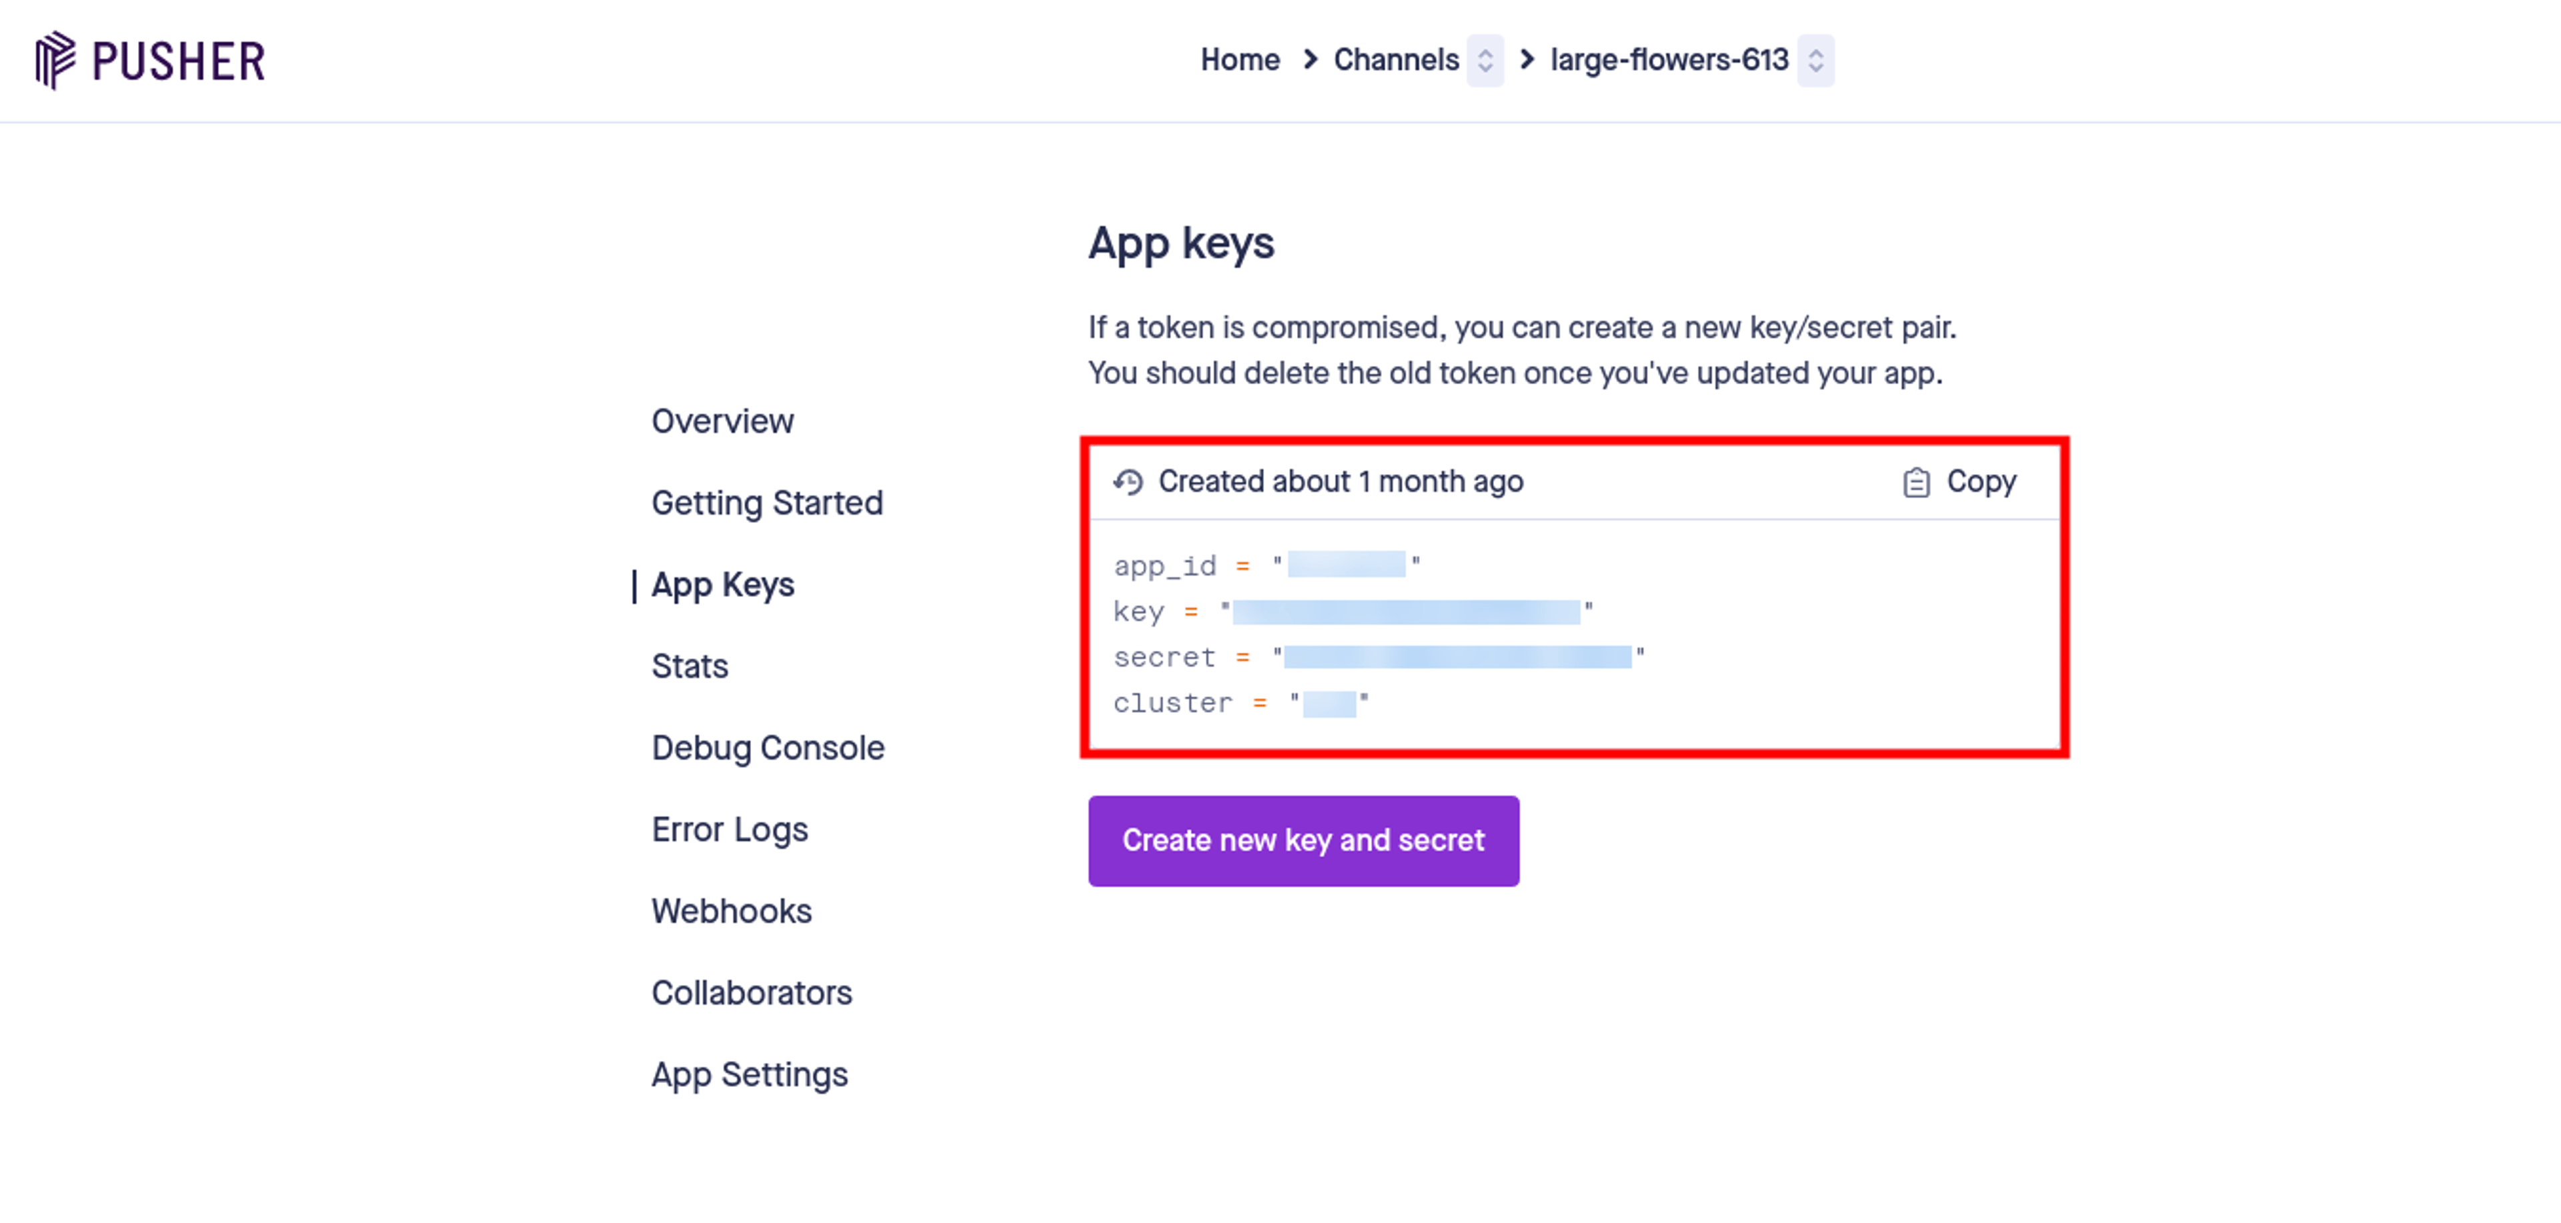Open Debug Console in the sidebar

point(768,748)
